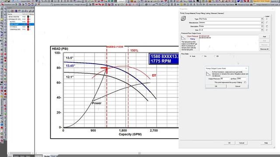Select DIMENSIONS layer row
280x157 pixels.
click(x=15, y=29)
